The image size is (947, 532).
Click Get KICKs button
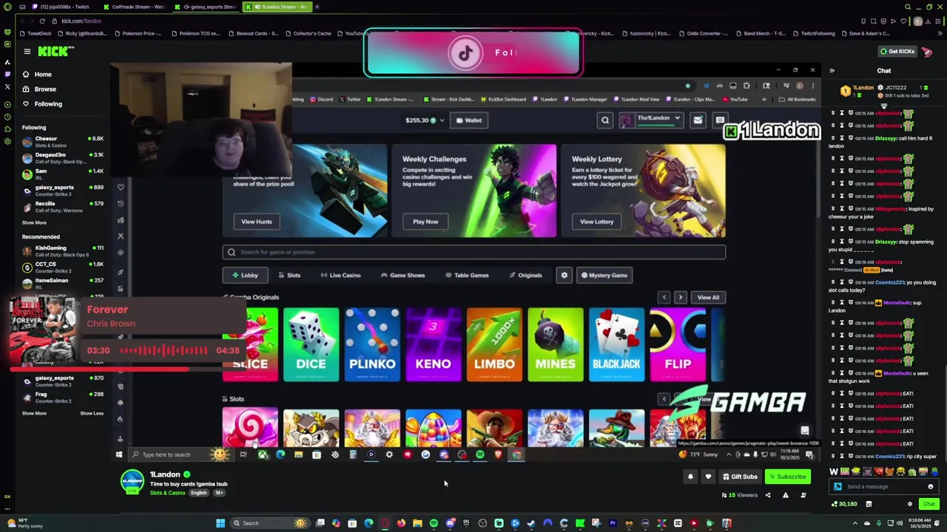(897, 51)
